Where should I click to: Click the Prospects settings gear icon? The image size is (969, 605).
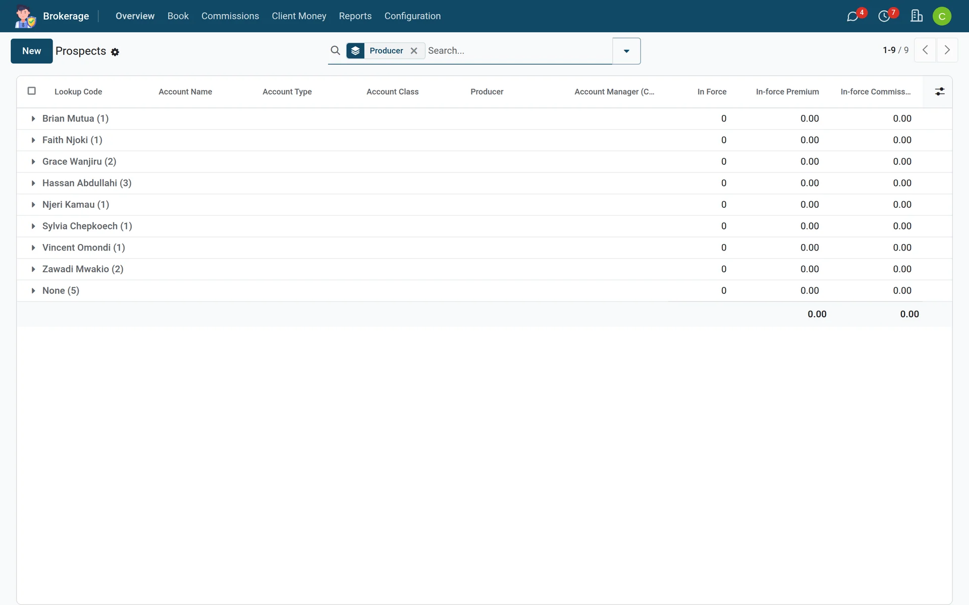[x=115, y=52]
